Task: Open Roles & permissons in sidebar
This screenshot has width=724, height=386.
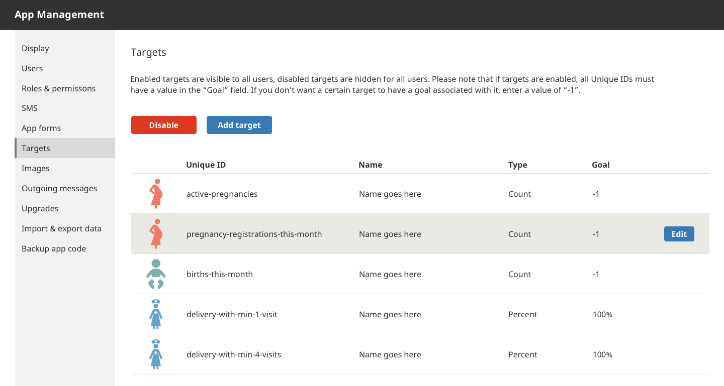Action: (65, 88)
